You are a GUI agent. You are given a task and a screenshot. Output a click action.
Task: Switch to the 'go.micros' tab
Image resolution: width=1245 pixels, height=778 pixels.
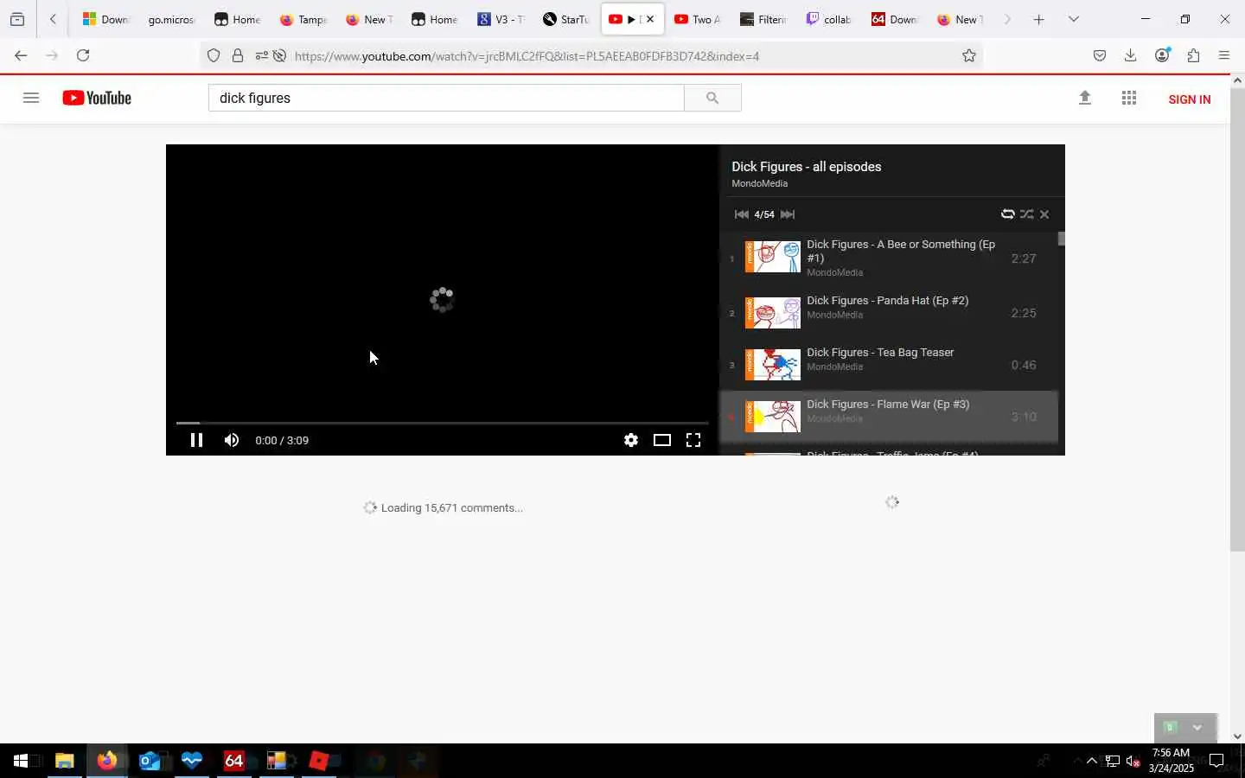click(x=170, y=19)
